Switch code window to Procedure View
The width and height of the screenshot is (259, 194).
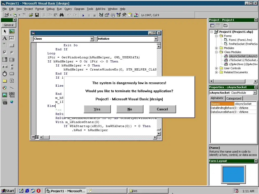(x=33, y=137)
